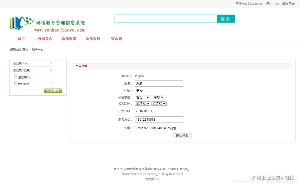Go to 首页 in navigation bar
The image size is (300, 186).
(21, 39)
